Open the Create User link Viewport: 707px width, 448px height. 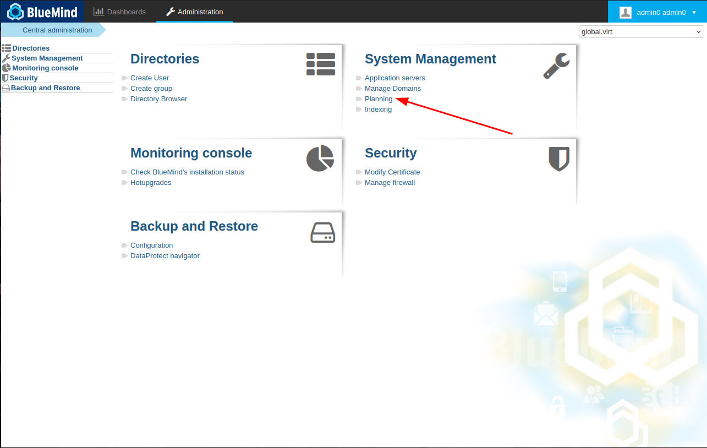[x=150, y=78]
